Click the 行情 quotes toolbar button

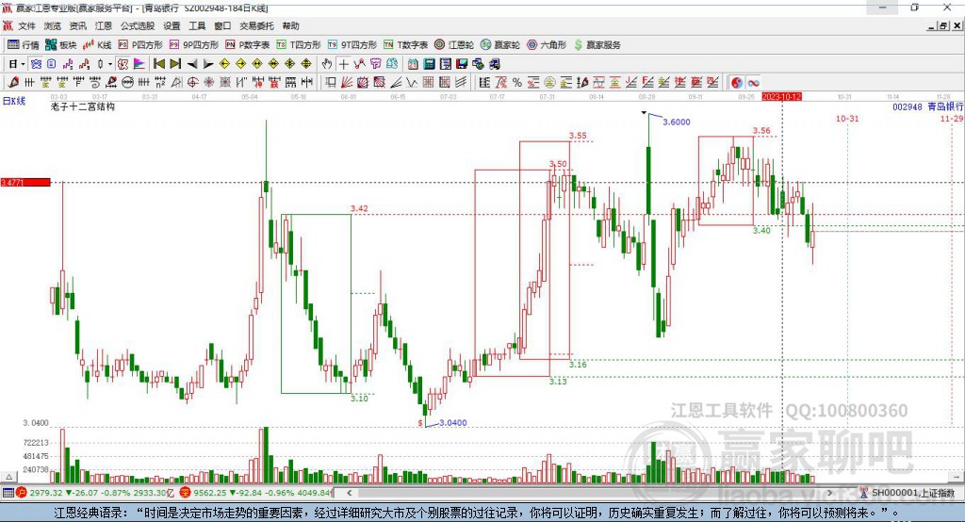[24, 45]
